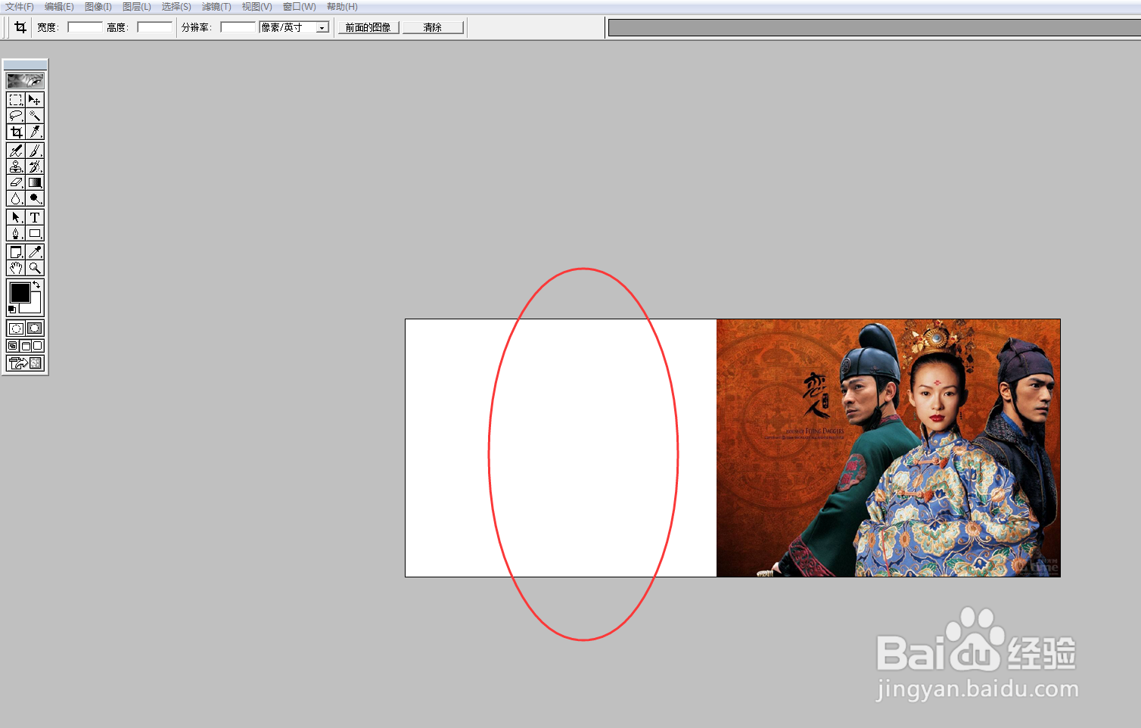Open the 窗口(W) menu
The width and height of the screenshot is (1141, 728).
[x=300, y=7]
